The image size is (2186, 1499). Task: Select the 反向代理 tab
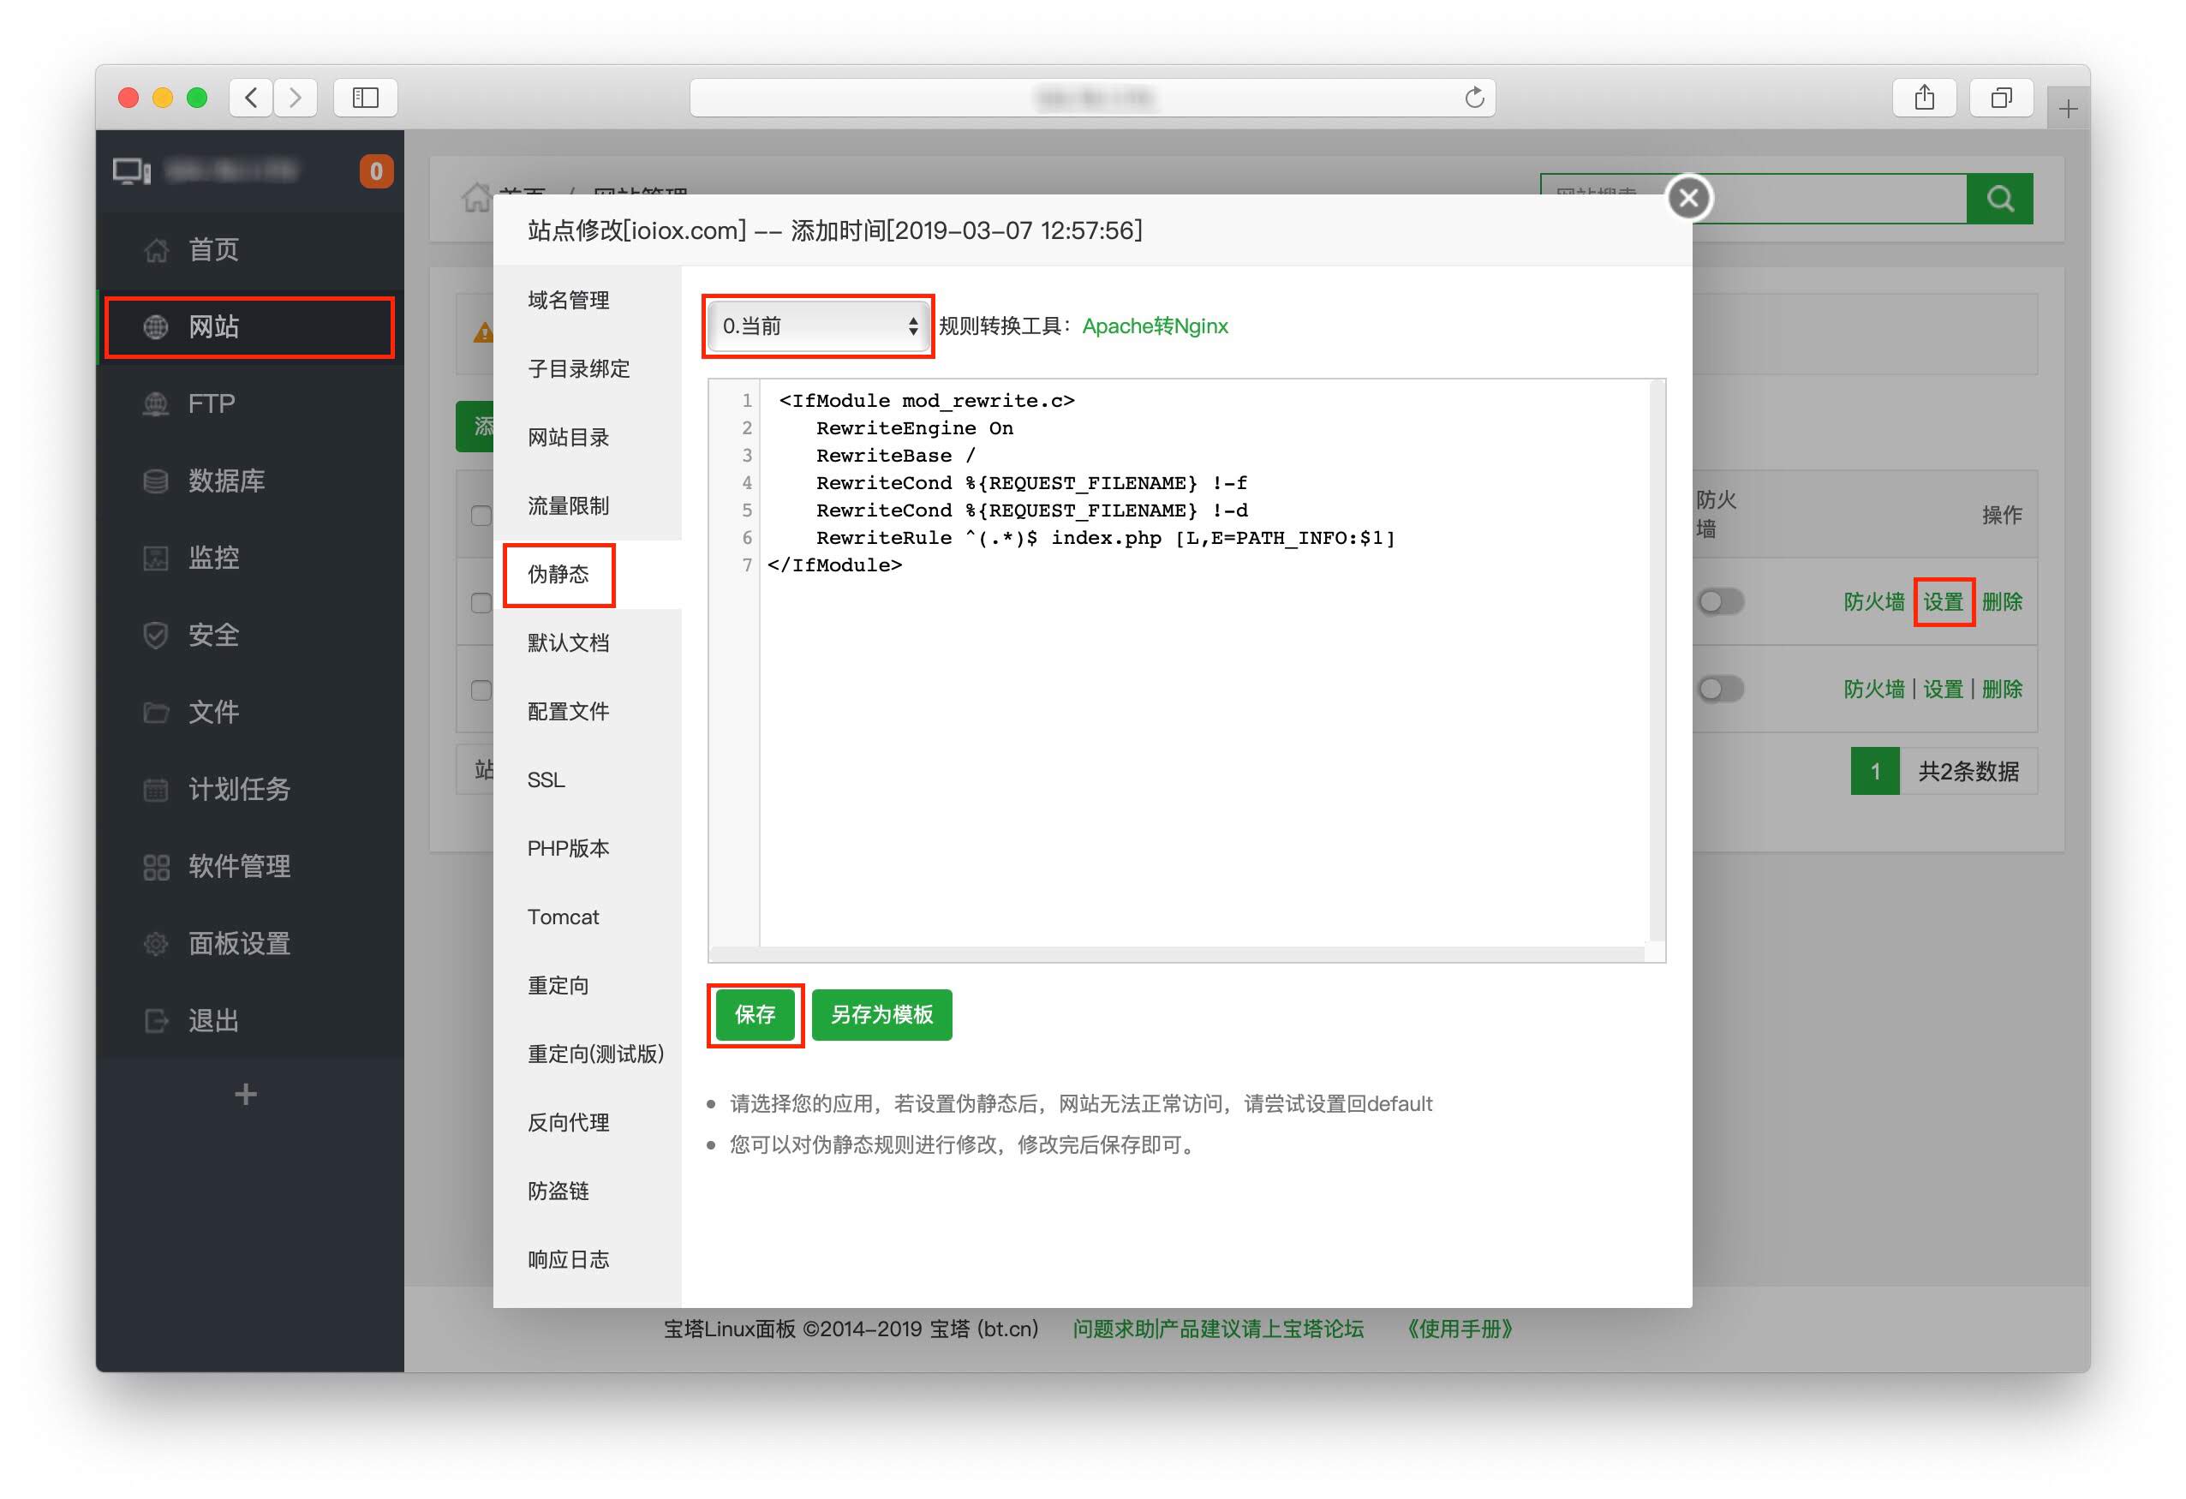(x=587, y=1123)
